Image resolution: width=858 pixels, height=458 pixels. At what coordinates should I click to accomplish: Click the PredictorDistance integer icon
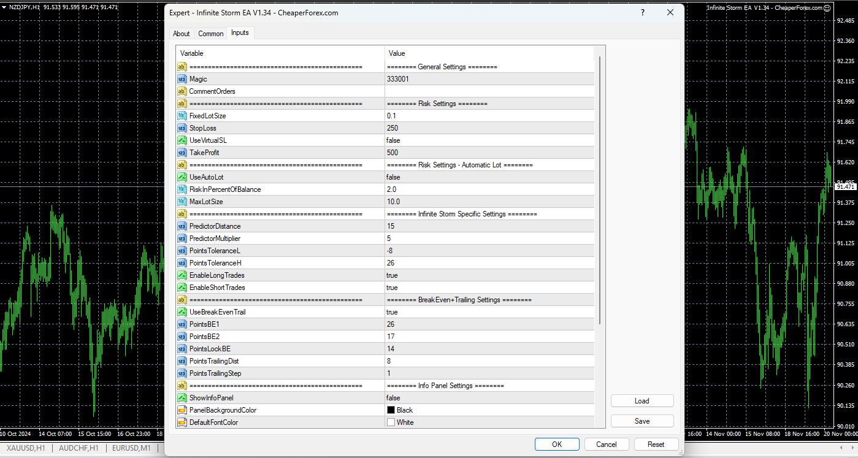[182, 226]
